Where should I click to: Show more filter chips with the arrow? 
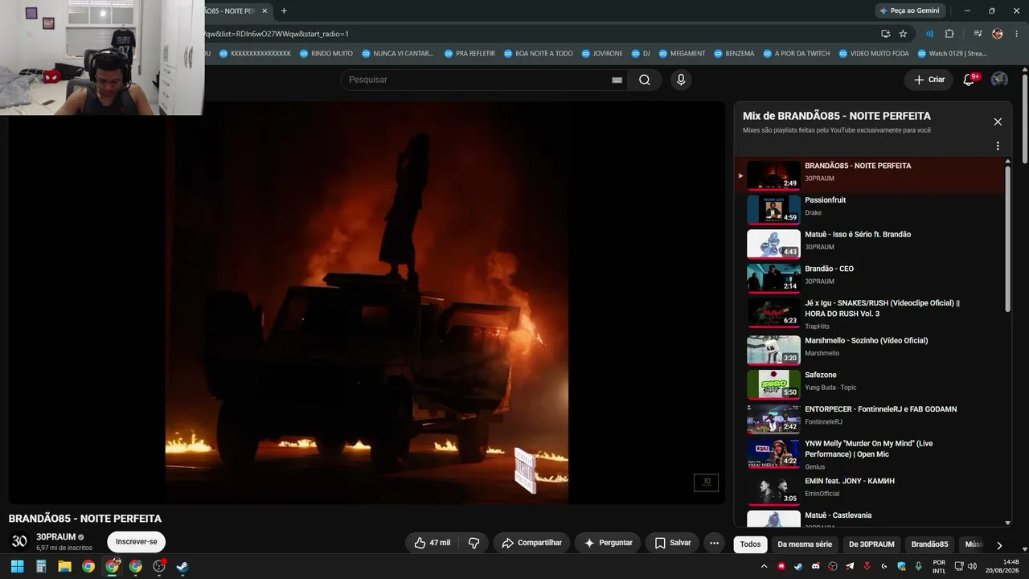999,544
